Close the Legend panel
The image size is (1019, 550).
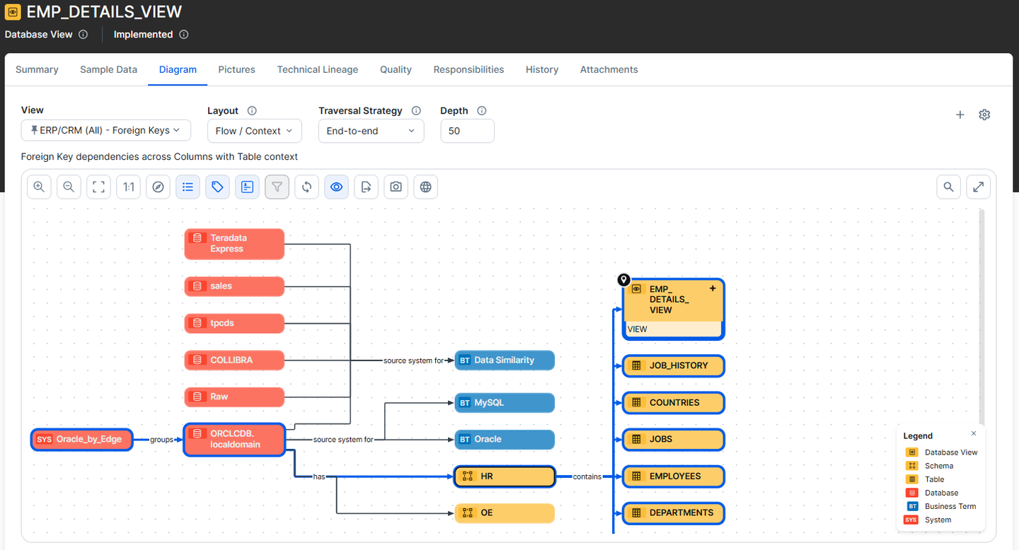[974, 433]
